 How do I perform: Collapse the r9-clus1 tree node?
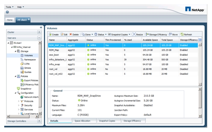pyautogui.click(x=8, y=43)
